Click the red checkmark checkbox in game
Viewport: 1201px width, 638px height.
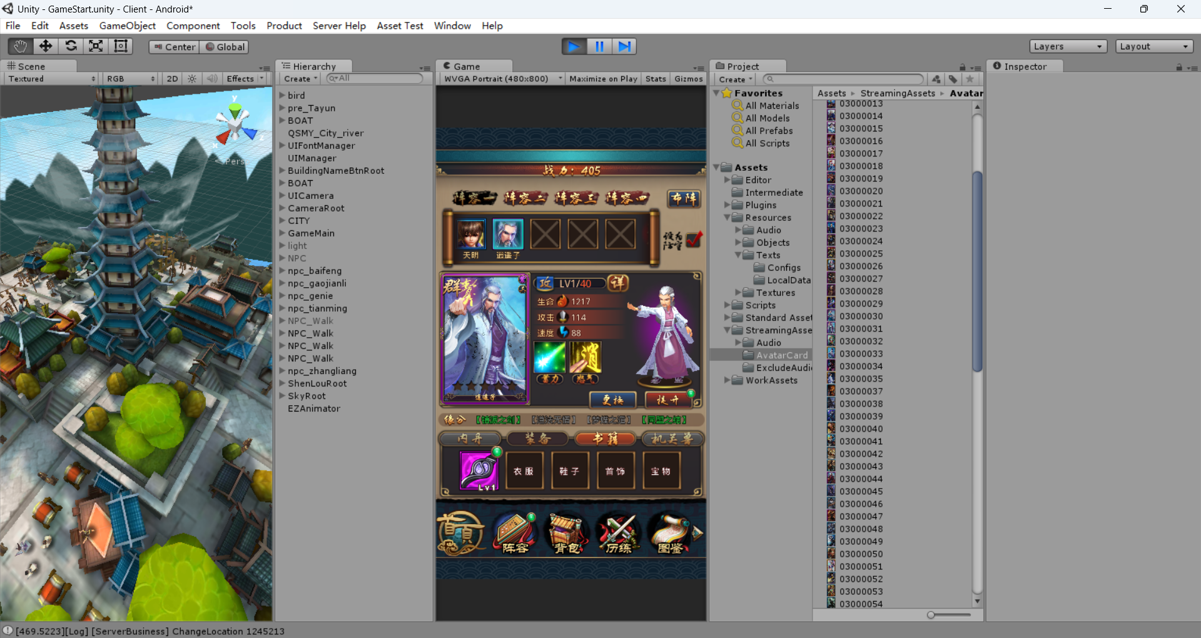tap(695, 239)
